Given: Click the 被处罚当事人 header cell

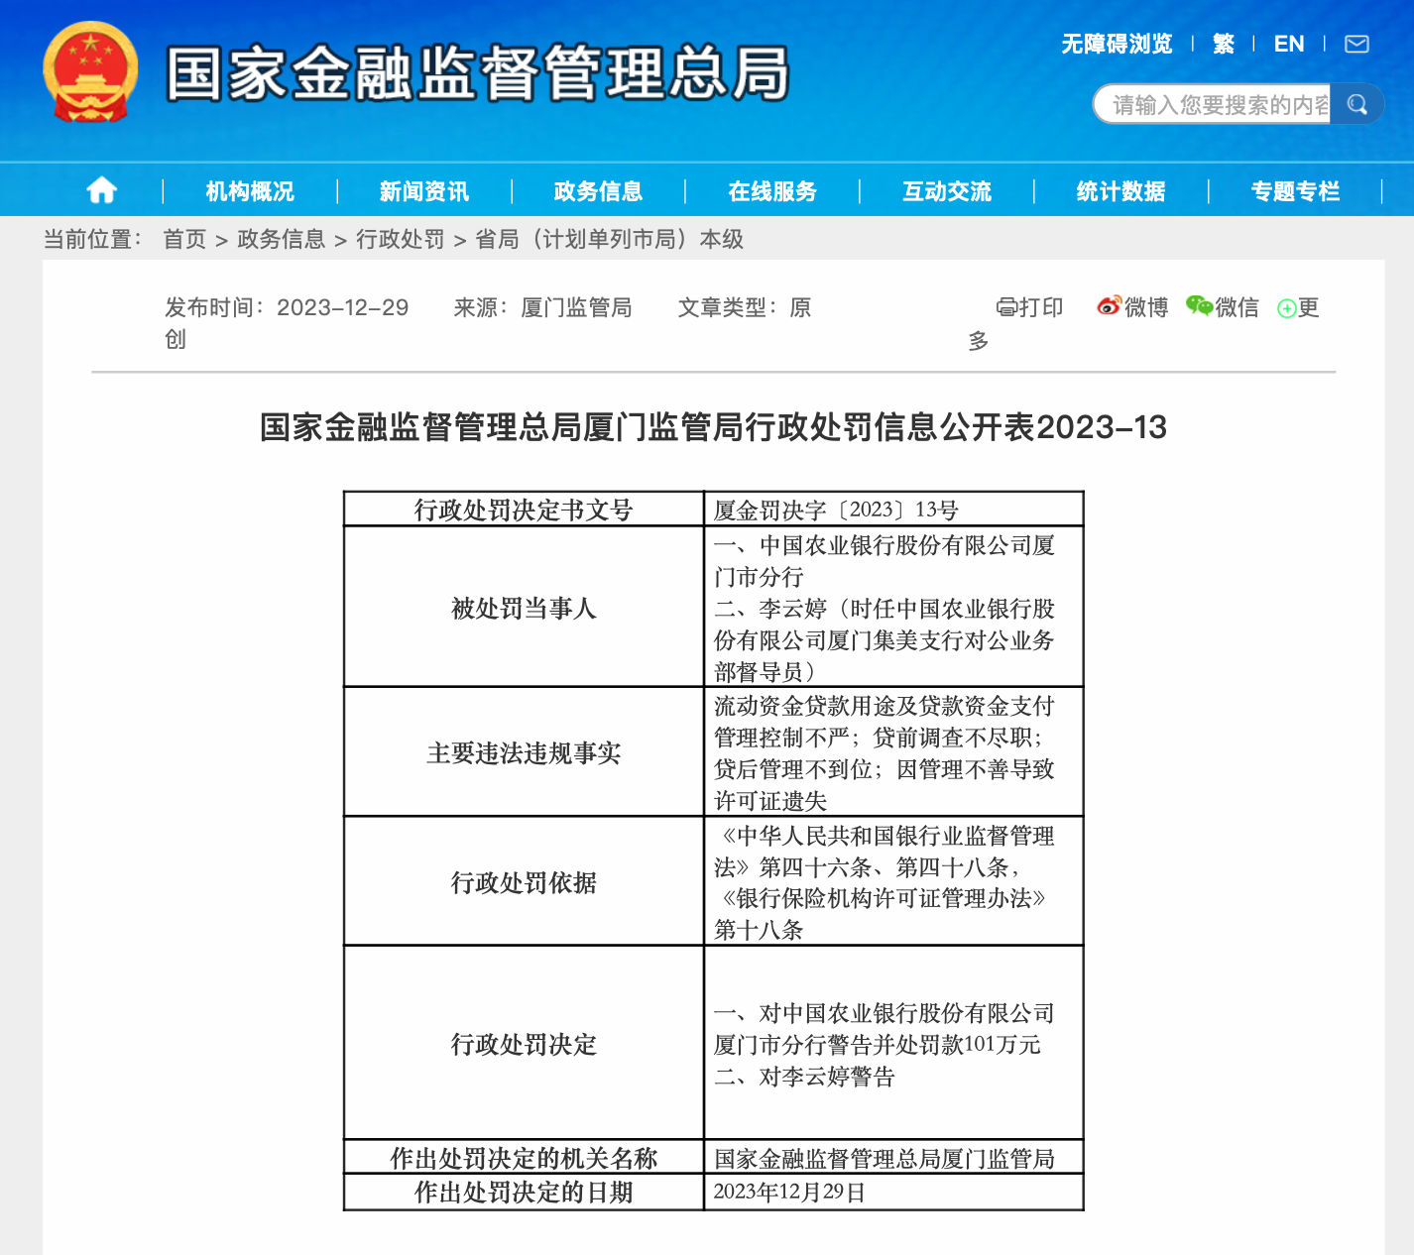Looking at the screenshot, I should [x=524, y=607].
